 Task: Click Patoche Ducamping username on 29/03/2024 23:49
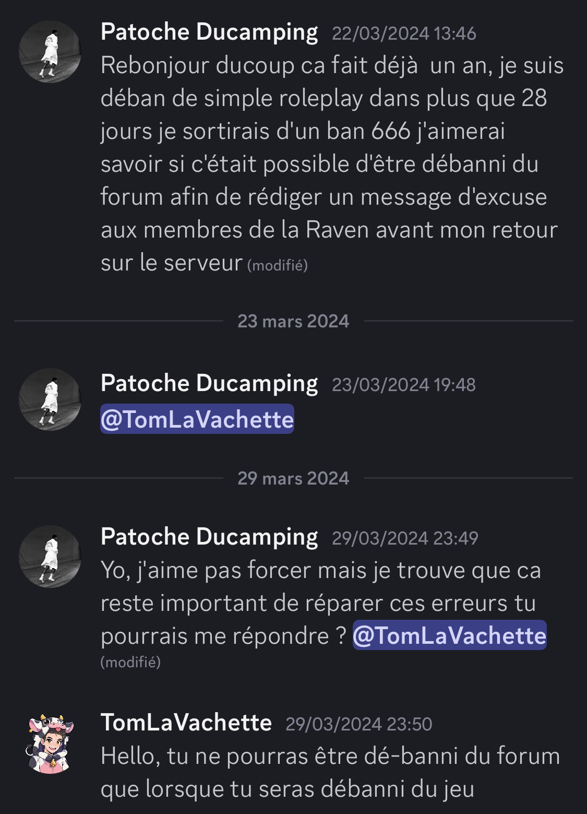coord(209,537)
